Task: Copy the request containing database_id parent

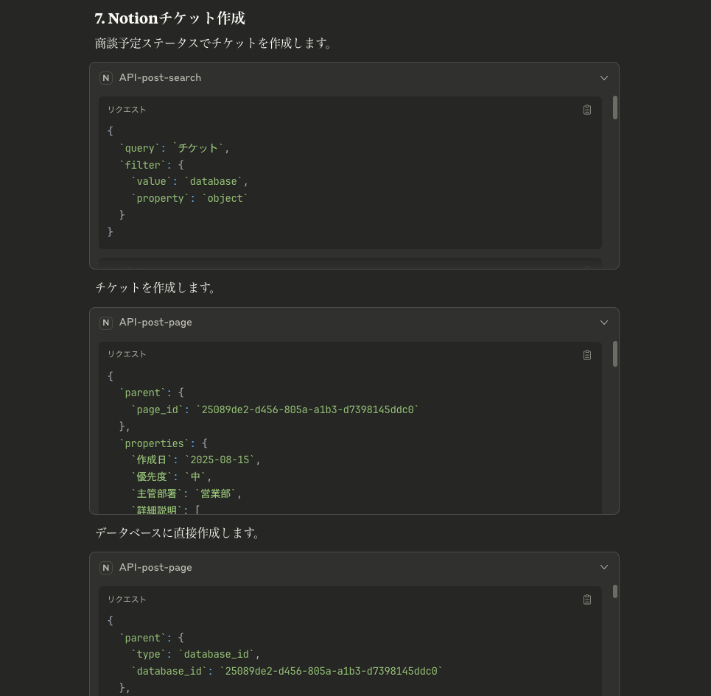Action: [586, 600]
